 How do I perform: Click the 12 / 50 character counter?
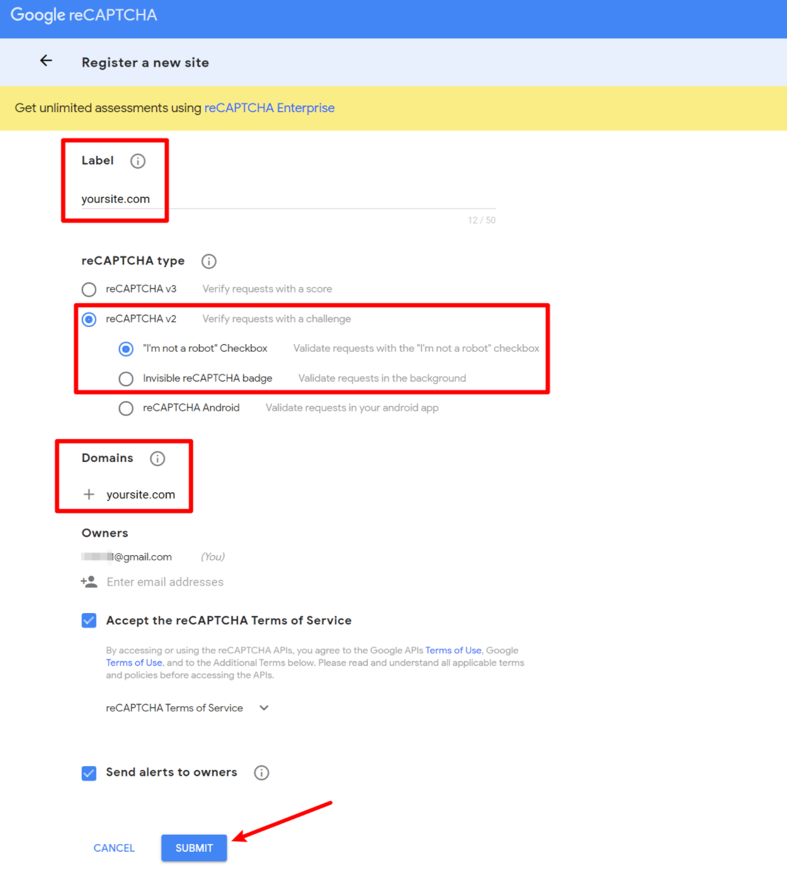click(x=482, y=220)
